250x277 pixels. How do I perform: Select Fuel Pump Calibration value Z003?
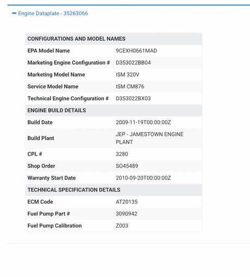(122, 226)
